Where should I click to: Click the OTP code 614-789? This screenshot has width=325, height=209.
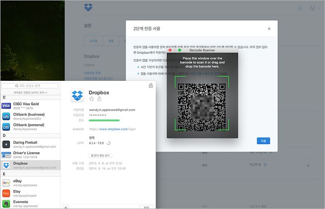(x=97, y=143)
